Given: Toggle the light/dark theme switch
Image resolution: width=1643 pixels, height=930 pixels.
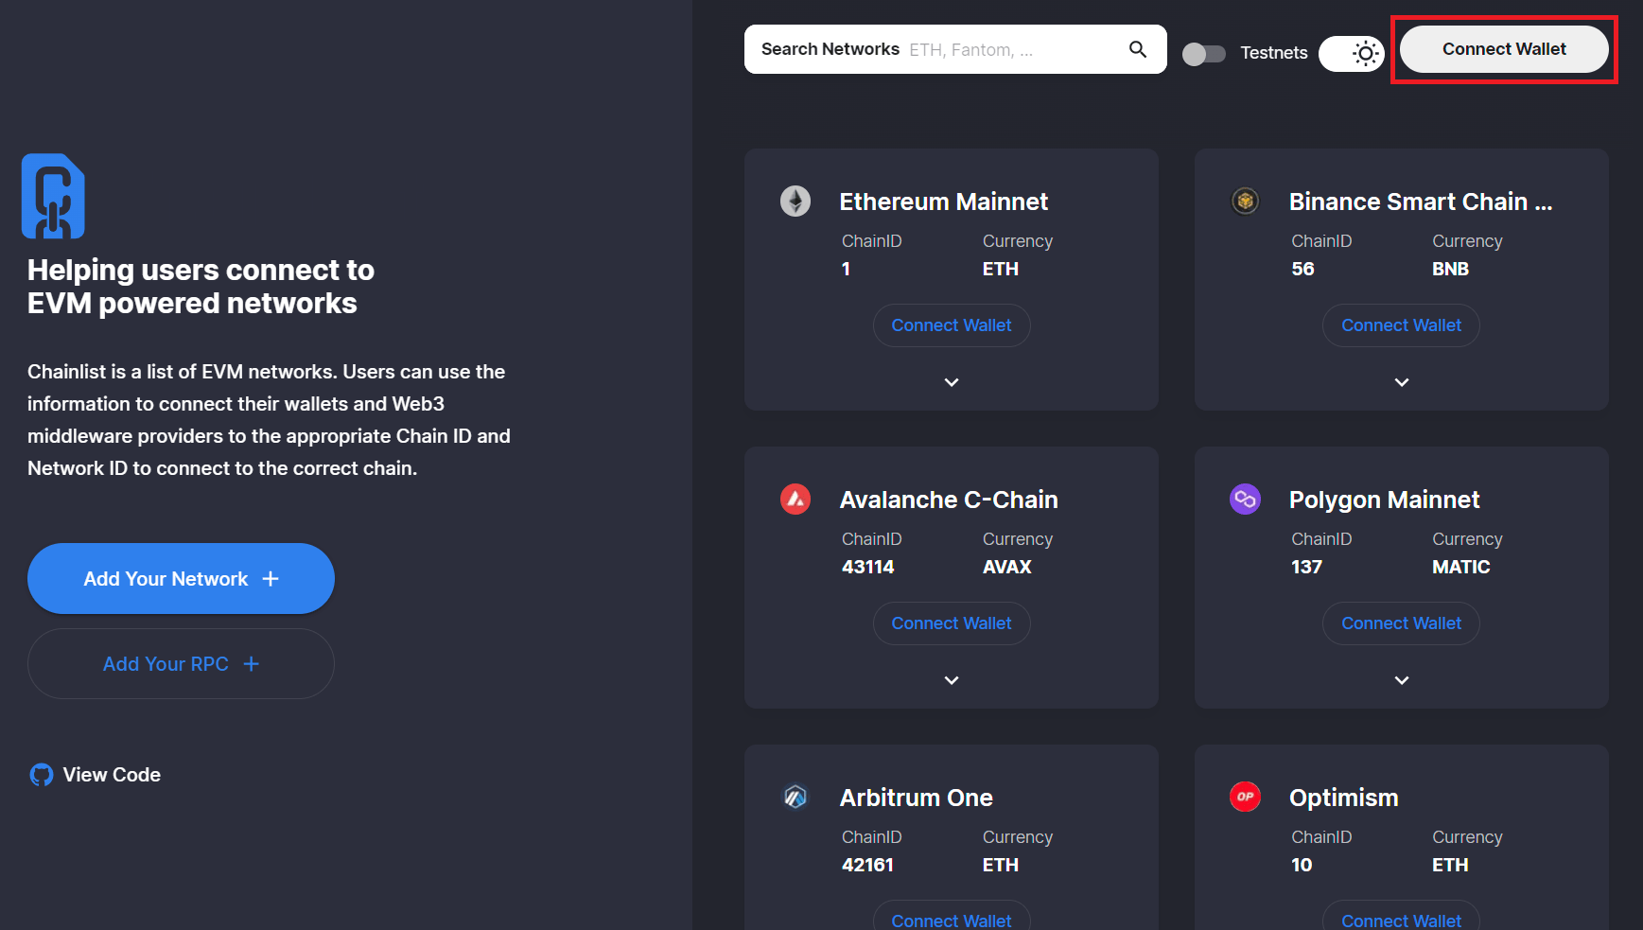Looking at the screenshot, I should 1351,54.
